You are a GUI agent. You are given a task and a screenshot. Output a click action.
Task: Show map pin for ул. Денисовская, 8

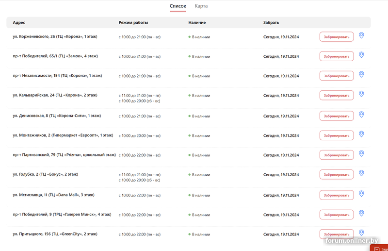click(361, 115)
